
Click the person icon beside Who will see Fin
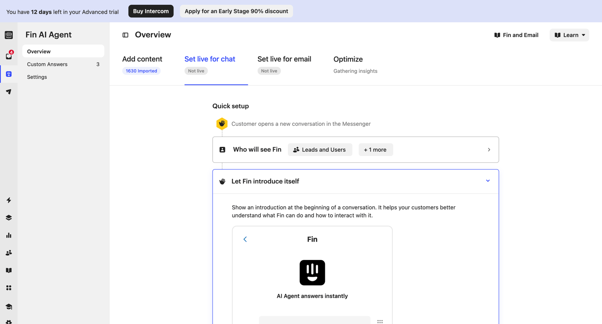(223, 150)
